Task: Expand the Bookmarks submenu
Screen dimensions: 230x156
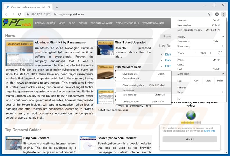Action: 198,46
